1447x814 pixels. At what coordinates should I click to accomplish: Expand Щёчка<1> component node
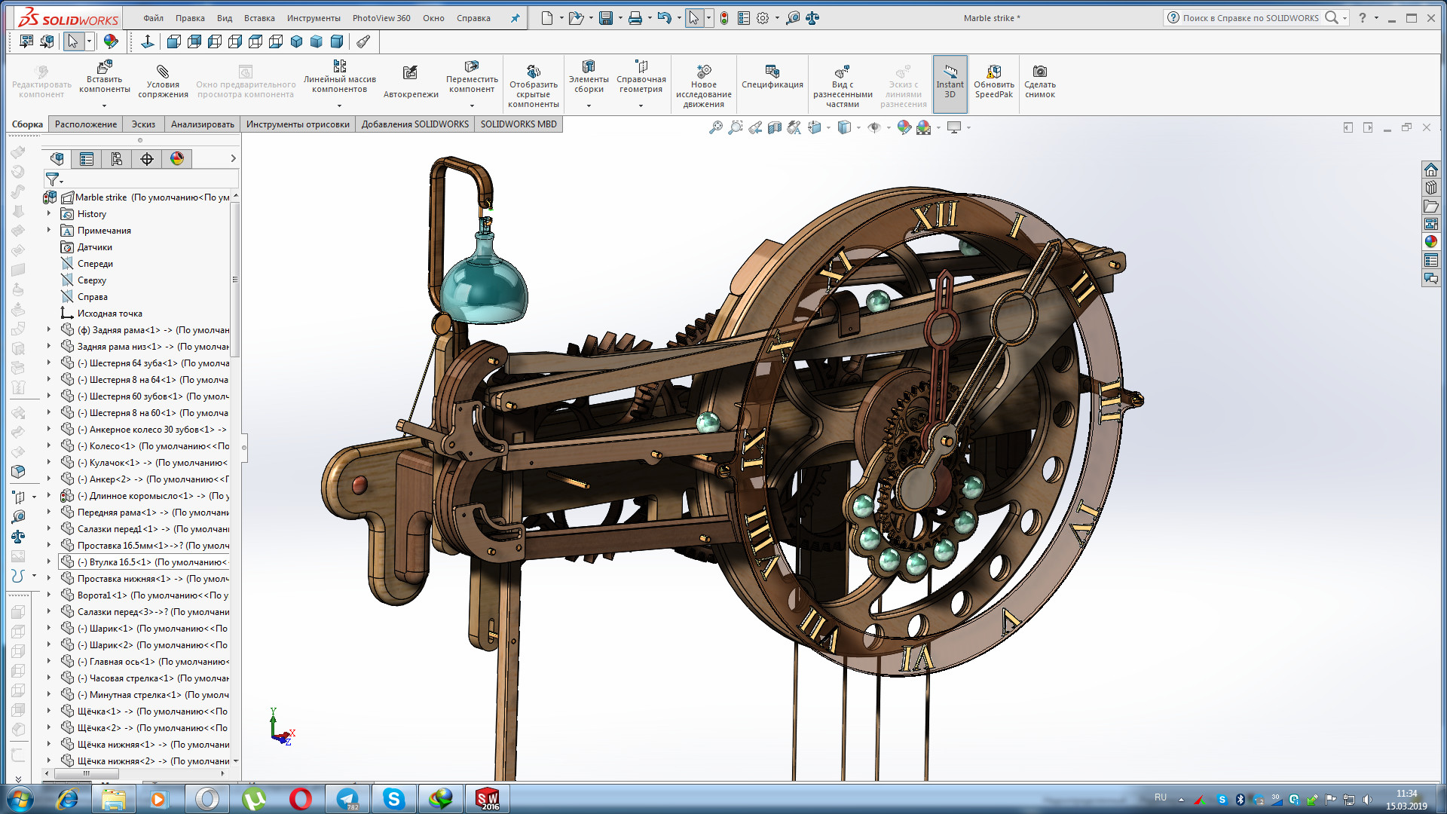tap(50, 711)
